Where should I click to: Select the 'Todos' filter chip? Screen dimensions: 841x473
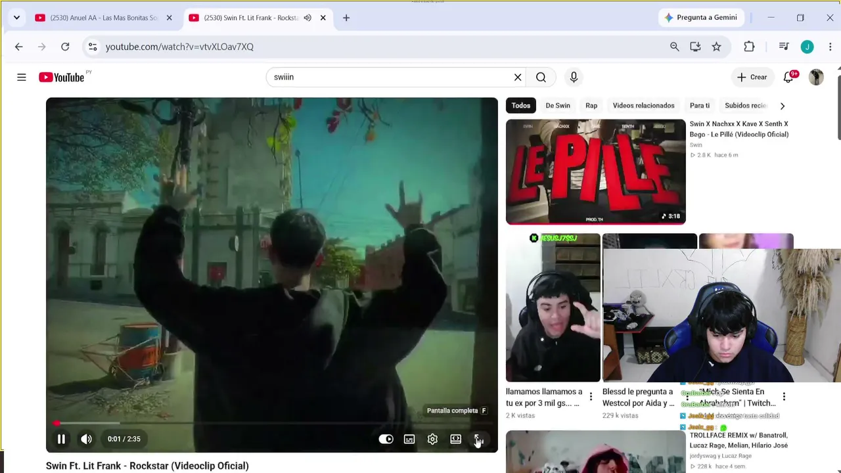click(x=521, y=106)
